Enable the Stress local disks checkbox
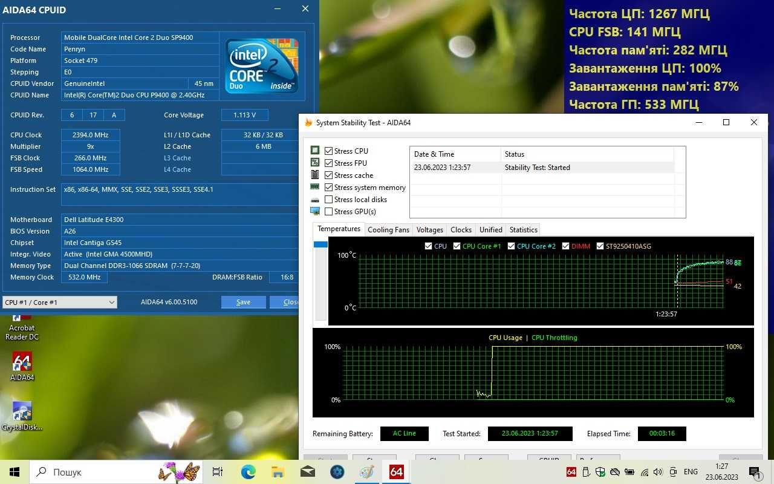 [328, 200]
